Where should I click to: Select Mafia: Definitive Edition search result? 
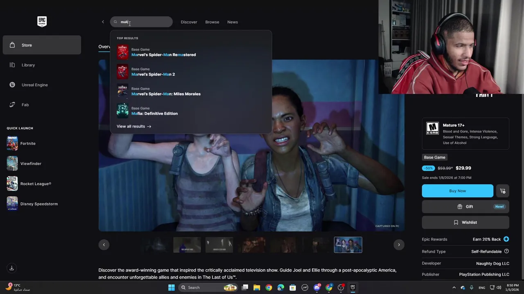tap(190, 111)
